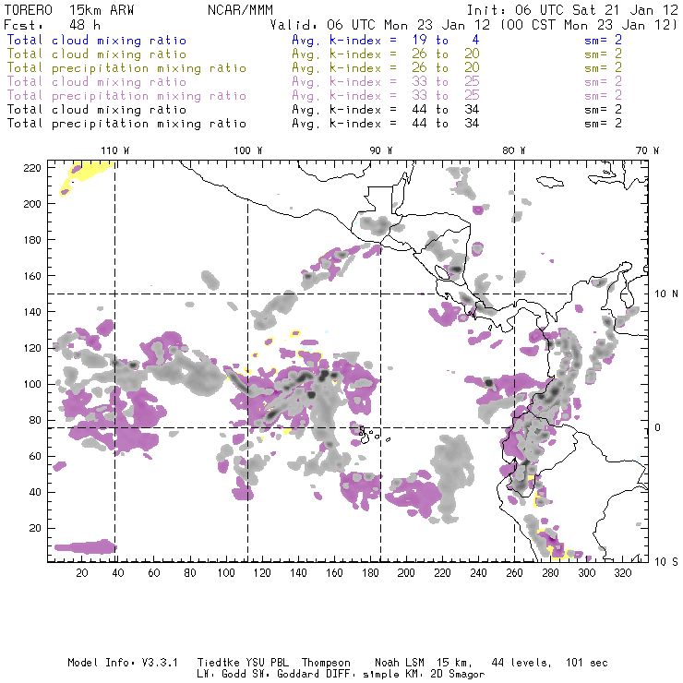Select the '20' x-axis tick label
The height and width of the screenshot is (683, 683).
coord(82,573)
